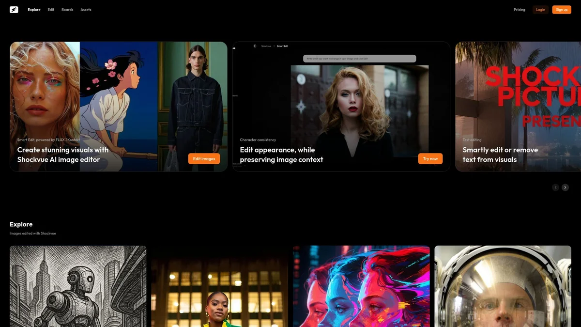Go to previous carousel slide arrow
Screen dimensions: 581x327
tap(555, 187)
